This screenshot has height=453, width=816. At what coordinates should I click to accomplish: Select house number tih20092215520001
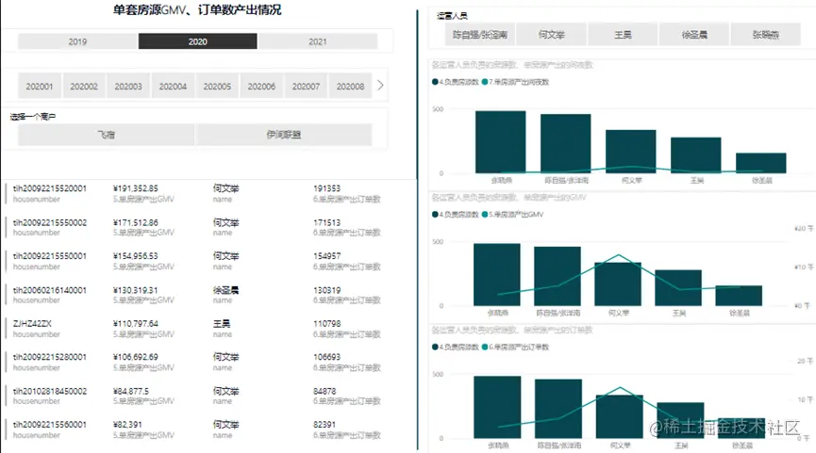(x=50, y=188)
